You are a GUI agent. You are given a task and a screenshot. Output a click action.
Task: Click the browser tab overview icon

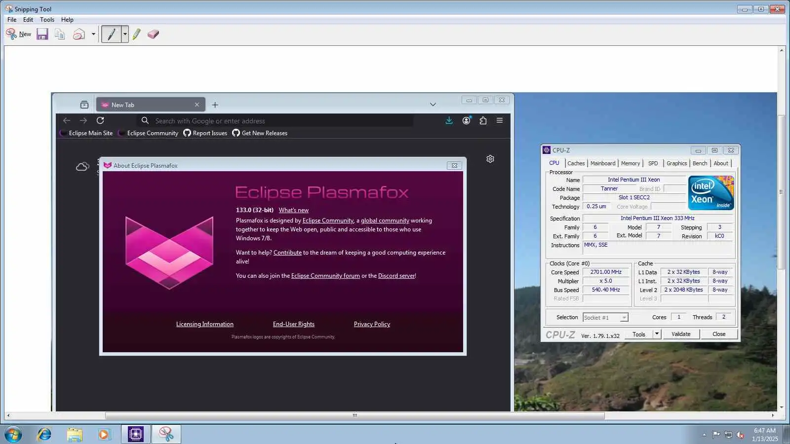coord(84,105)
